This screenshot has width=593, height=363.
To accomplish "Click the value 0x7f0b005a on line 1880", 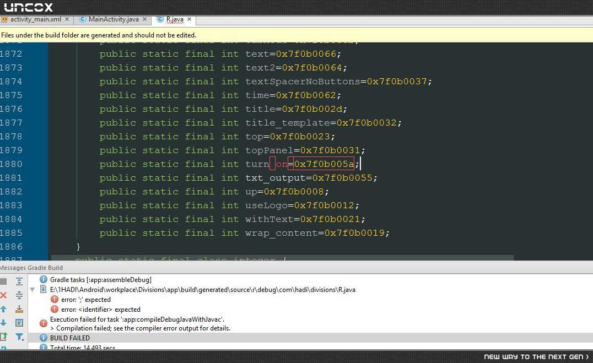I will tap(324, 164).
